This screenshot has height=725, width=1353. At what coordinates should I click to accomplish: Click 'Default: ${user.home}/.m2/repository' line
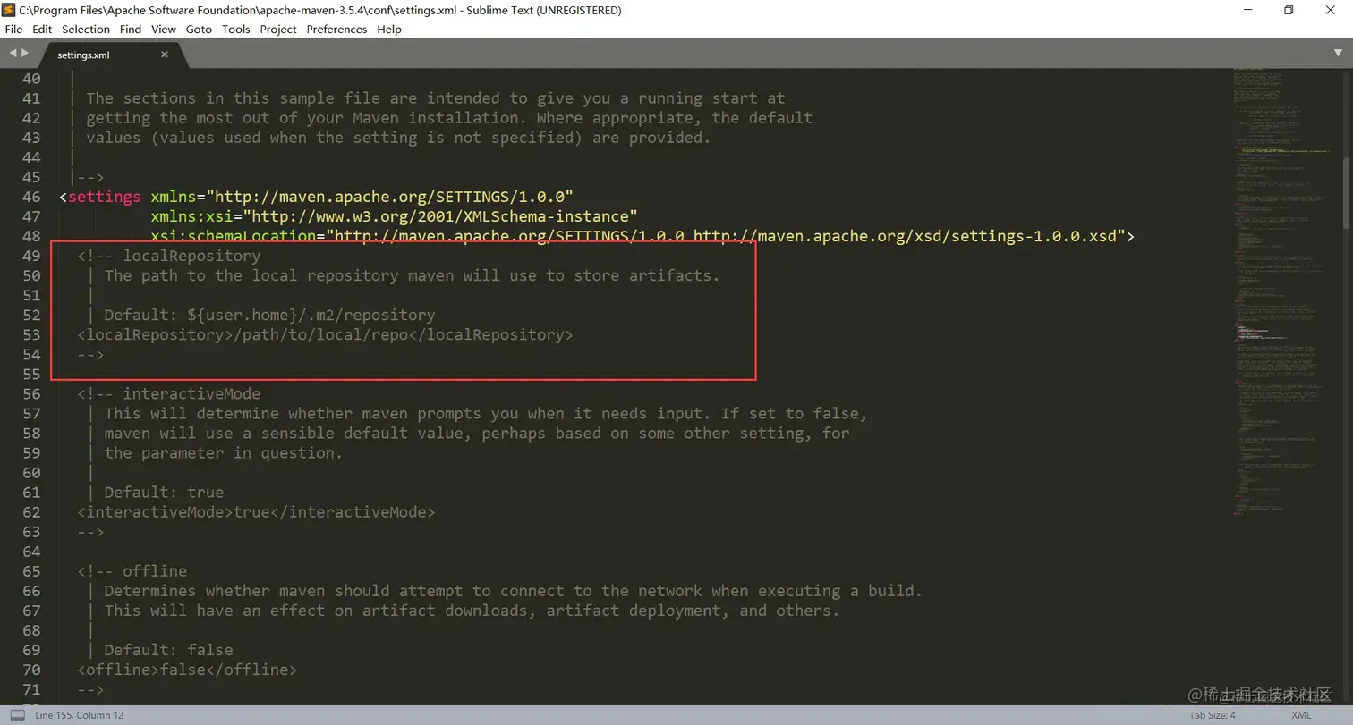pos(269,315)
